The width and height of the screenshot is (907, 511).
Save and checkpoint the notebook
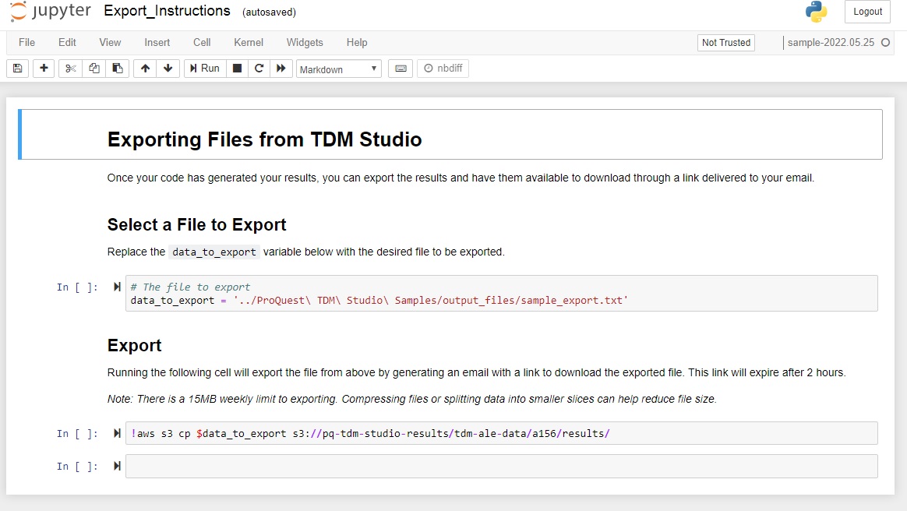(x=17, y=69)
